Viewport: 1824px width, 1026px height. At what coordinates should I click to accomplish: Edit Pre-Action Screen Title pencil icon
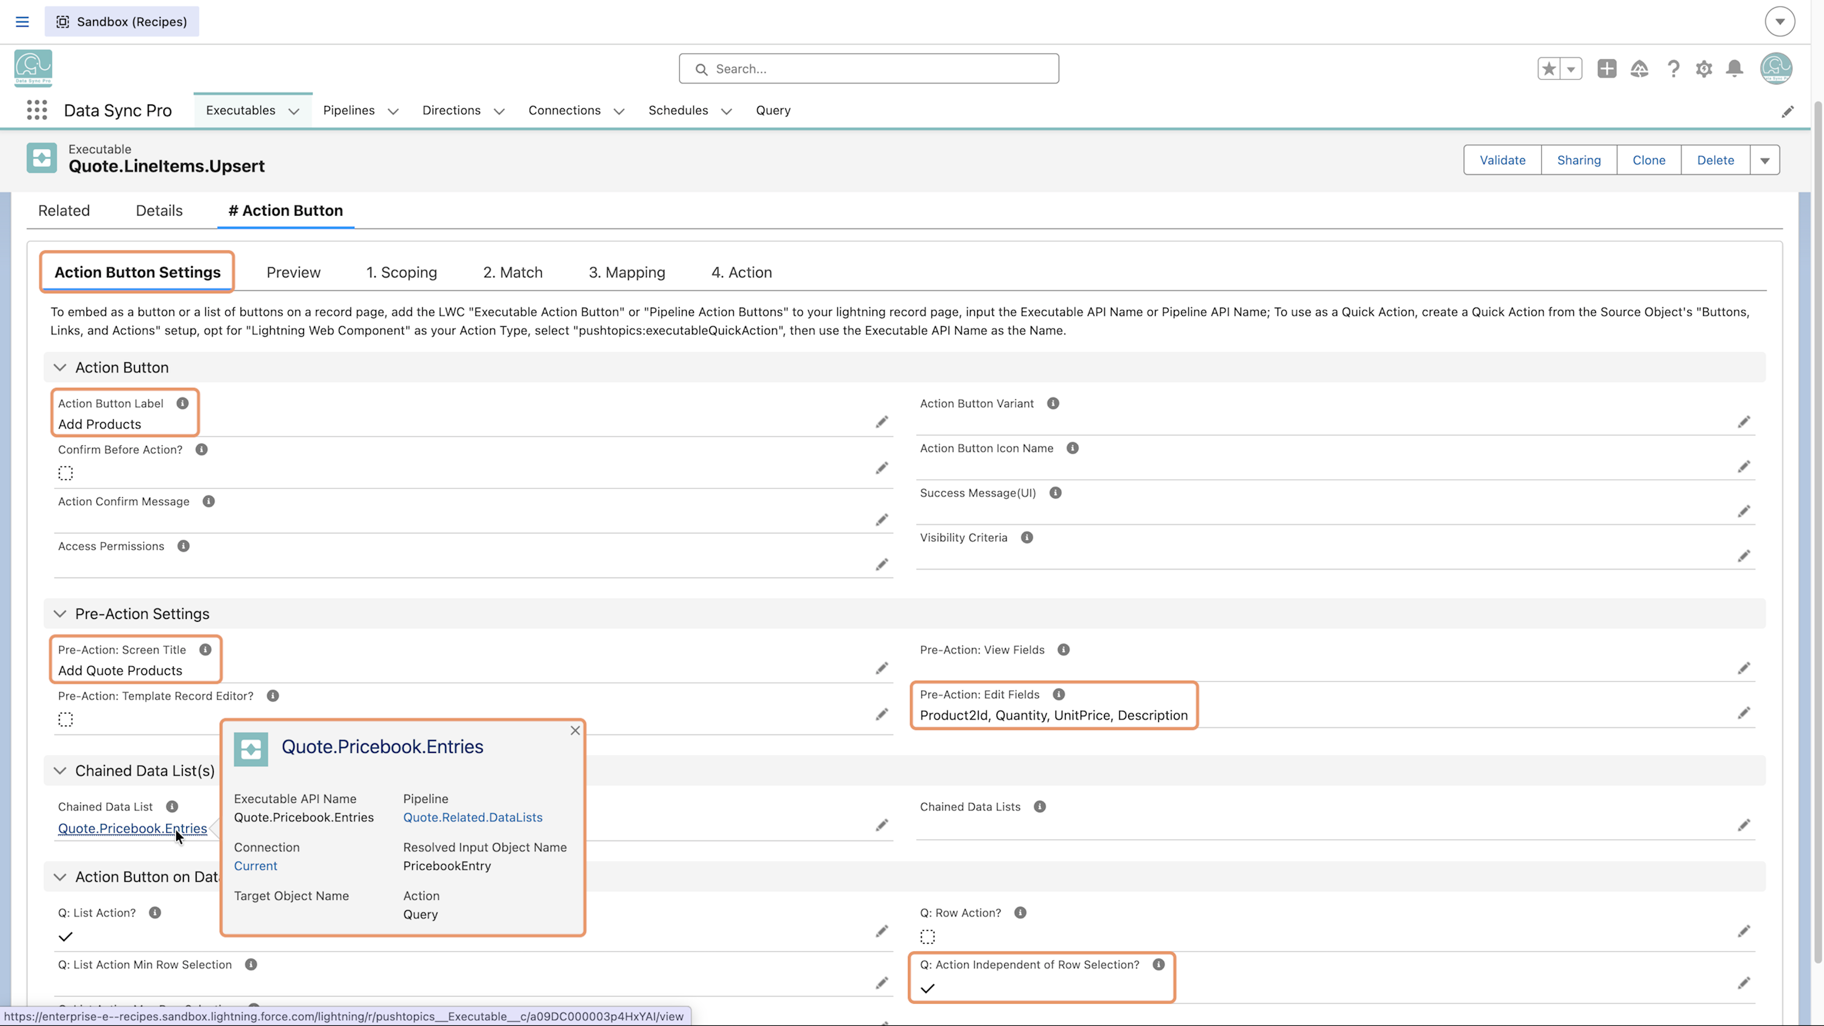pyautogui.click(x=882, y=668)
